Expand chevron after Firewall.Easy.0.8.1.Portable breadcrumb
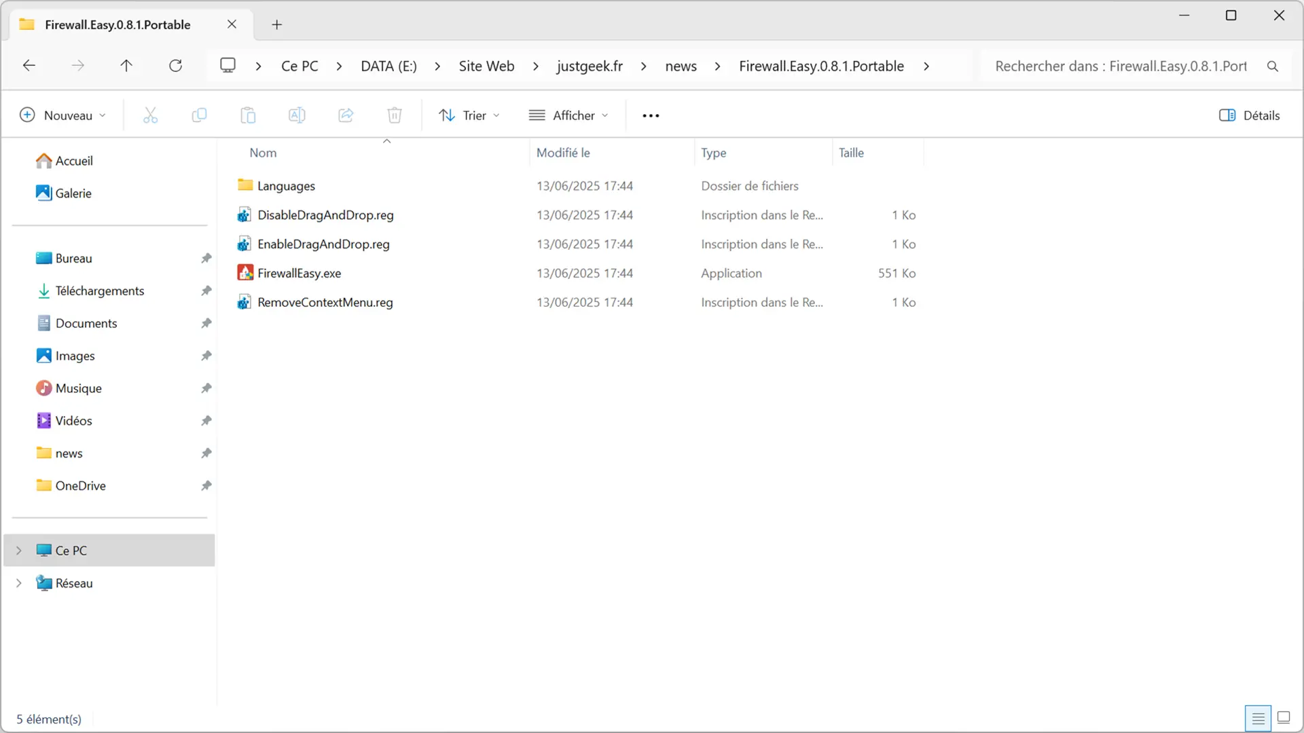Screen dimensions: 1304x733 [x=926, y=67]
